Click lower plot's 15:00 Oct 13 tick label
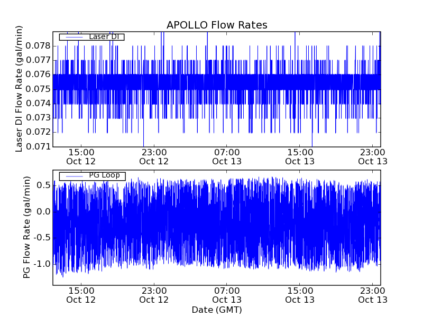 [x=300, y=295]
